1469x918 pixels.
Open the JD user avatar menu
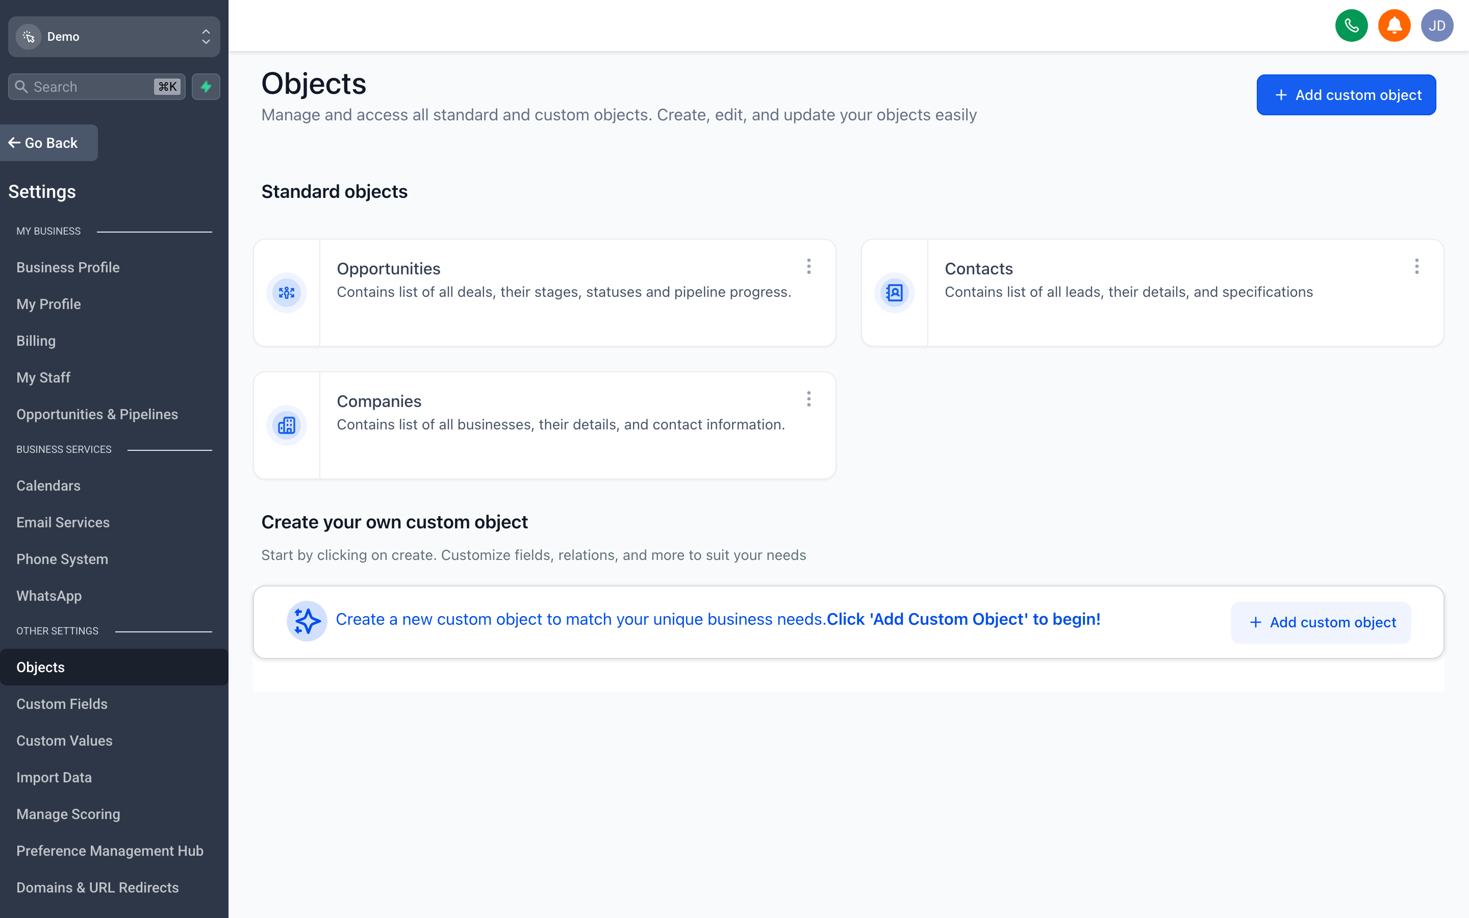pyautogui.click(x=1437, y=25)
